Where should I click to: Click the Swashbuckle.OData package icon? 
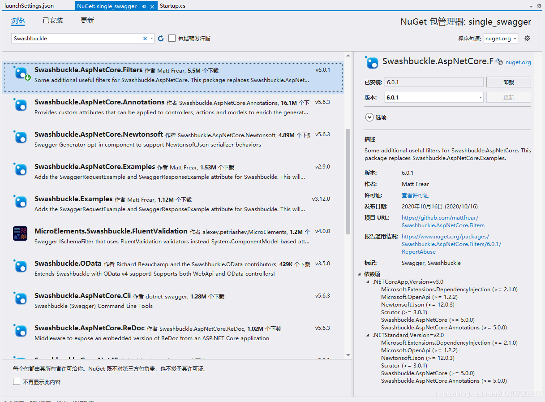click(20, 266)
